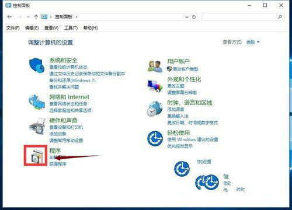Viewport: 292px width, 210px height.
Task: Click 更改帐户类型 link
Action: pyautogui.click(x=186, y=69)
